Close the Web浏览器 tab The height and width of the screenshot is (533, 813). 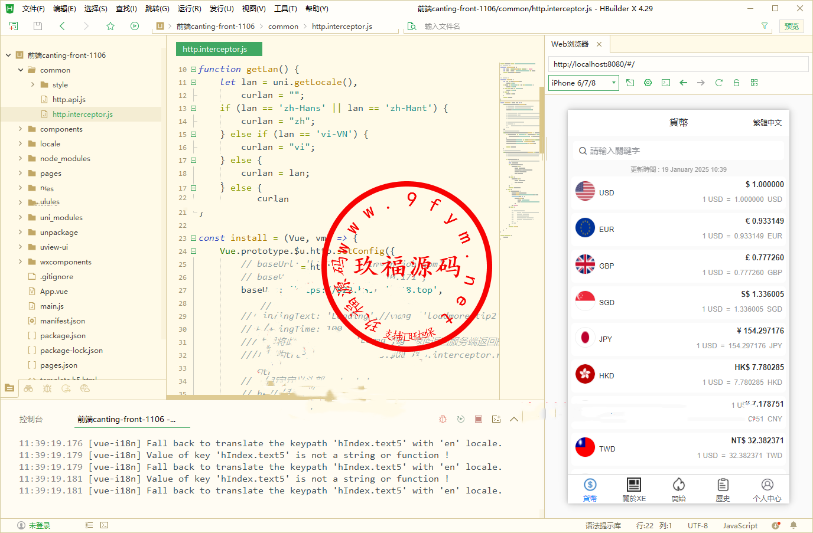coord(599,44)
